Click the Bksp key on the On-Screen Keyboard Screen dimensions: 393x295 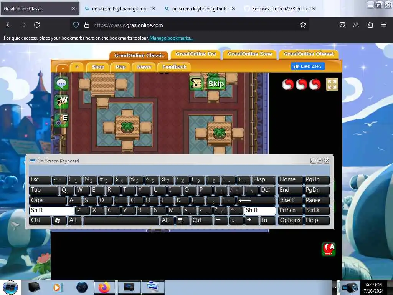point(264,180)
